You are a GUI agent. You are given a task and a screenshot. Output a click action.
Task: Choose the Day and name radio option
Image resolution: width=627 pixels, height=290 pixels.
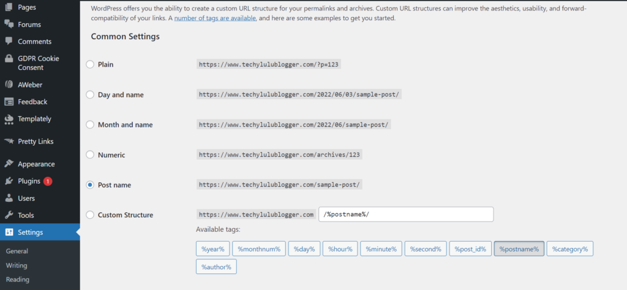pos(91,95)
